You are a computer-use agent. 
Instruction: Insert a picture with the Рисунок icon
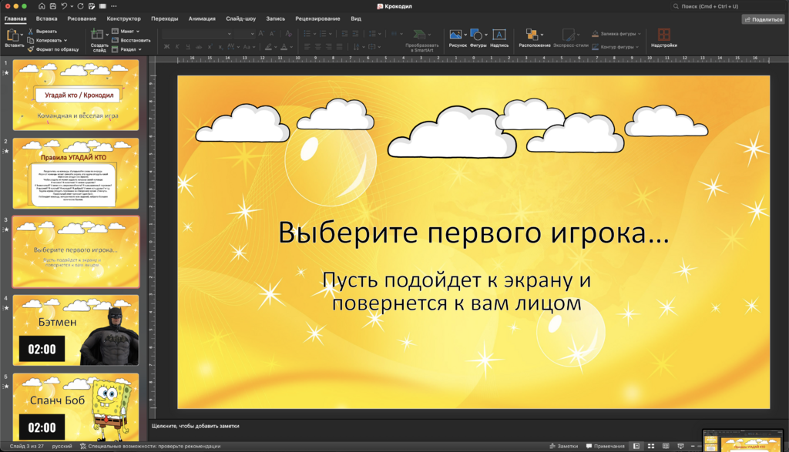[455, 34]
